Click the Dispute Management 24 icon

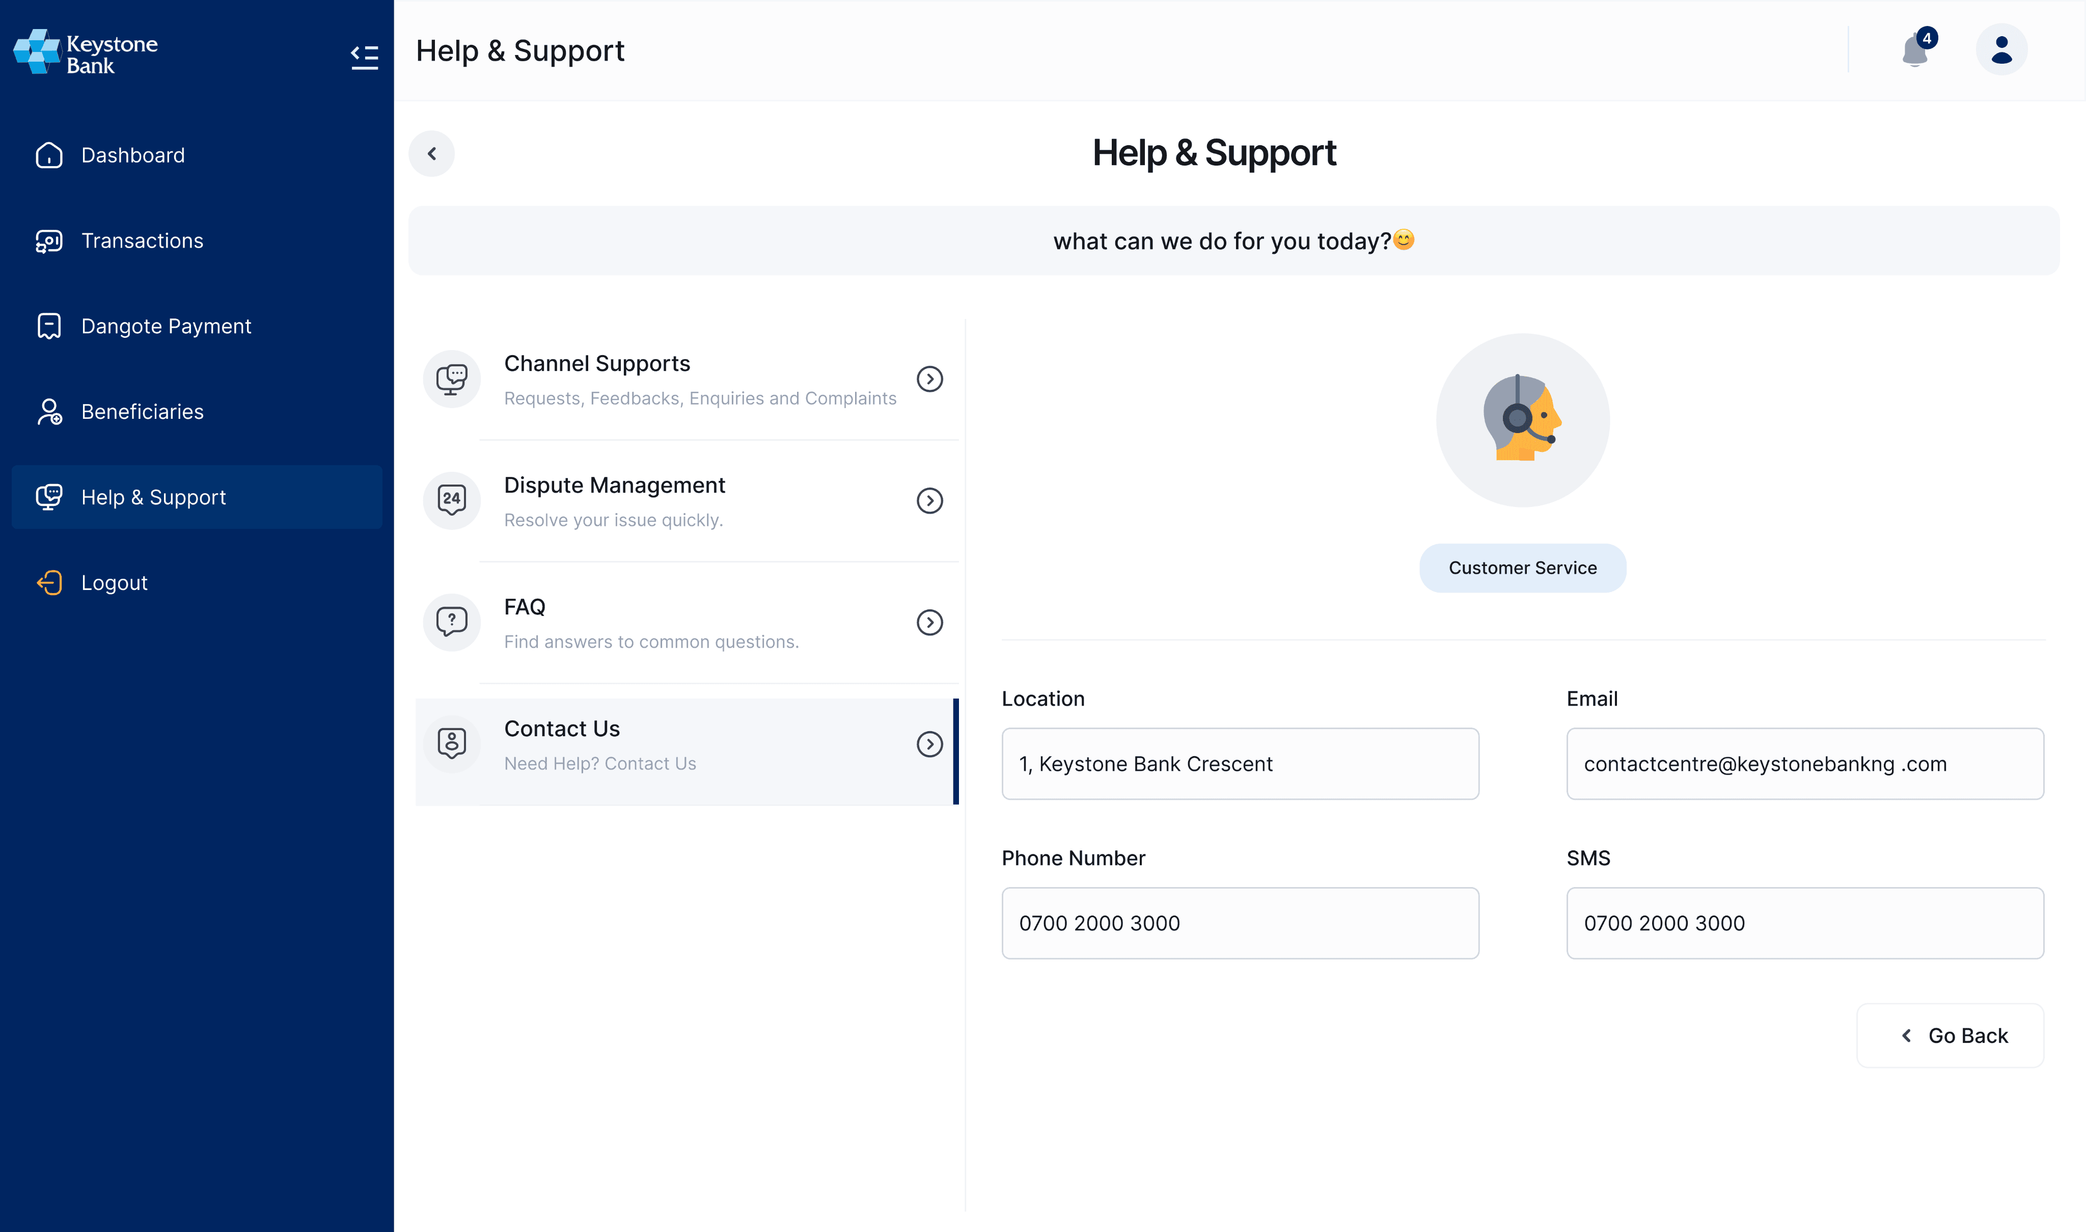(452, 501)
